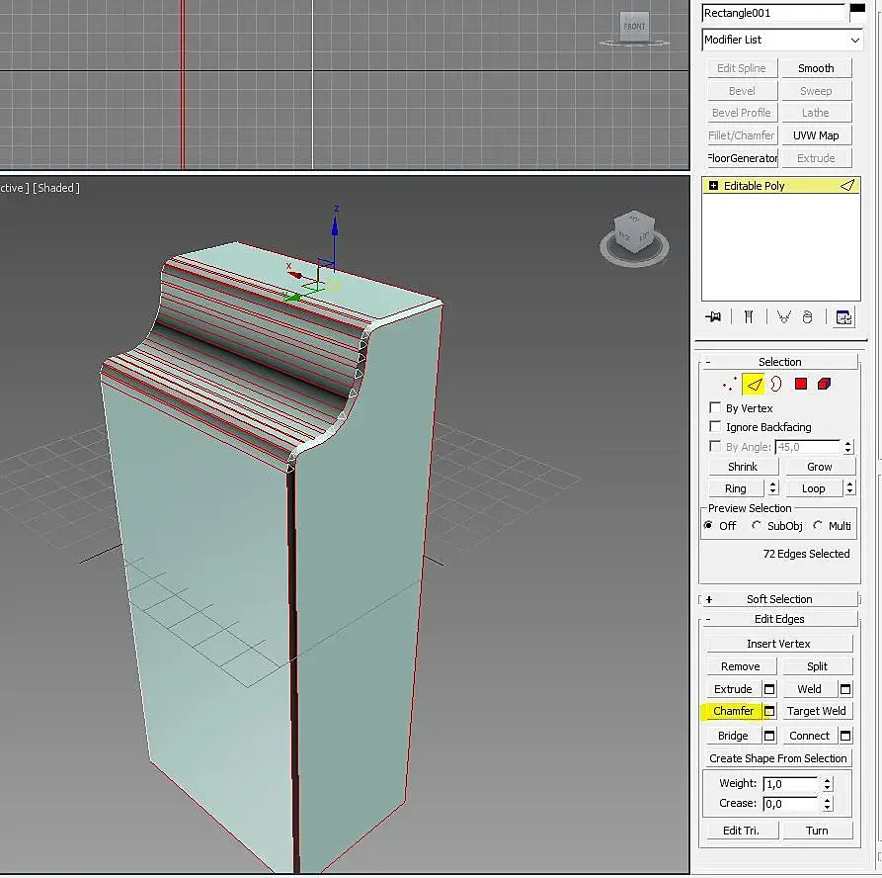Viewport: 882px width, 878px height.
Task: Click the FloorGenerator modifier button
Action: click(742, 158)
